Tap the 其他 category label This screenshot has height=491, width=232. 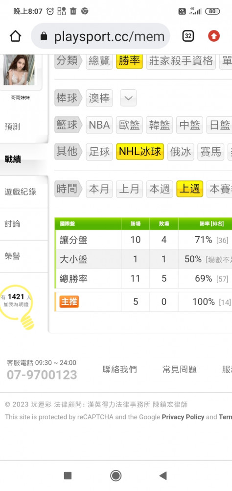(x=68, y=152)
